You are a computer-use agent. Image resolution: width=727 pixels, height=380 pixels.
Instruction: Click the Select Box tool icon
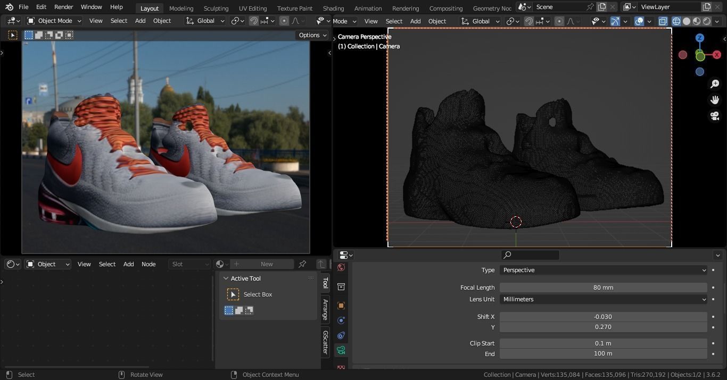[233, 294]
